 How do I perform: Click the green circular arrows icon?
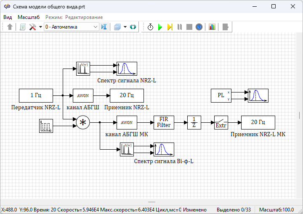133,27
